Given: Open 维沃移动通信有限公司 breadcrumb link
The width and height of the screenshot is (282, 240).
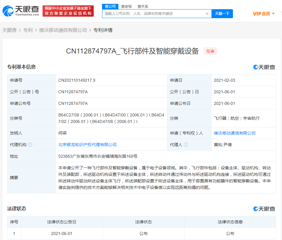Looking at the screenshot, I should pos(63,30).
